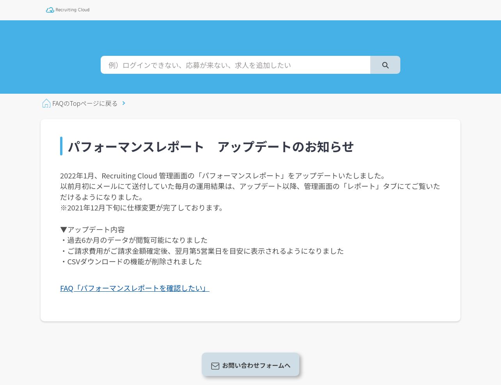Click the breadcrumb chevron arrow
Screen dimensions: 501x385
tap(124, 103)
